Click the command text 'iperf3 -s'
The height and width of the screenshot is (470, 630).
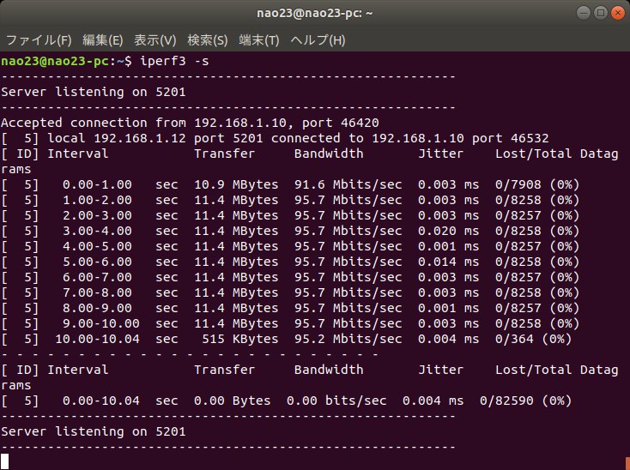point(174,62)
